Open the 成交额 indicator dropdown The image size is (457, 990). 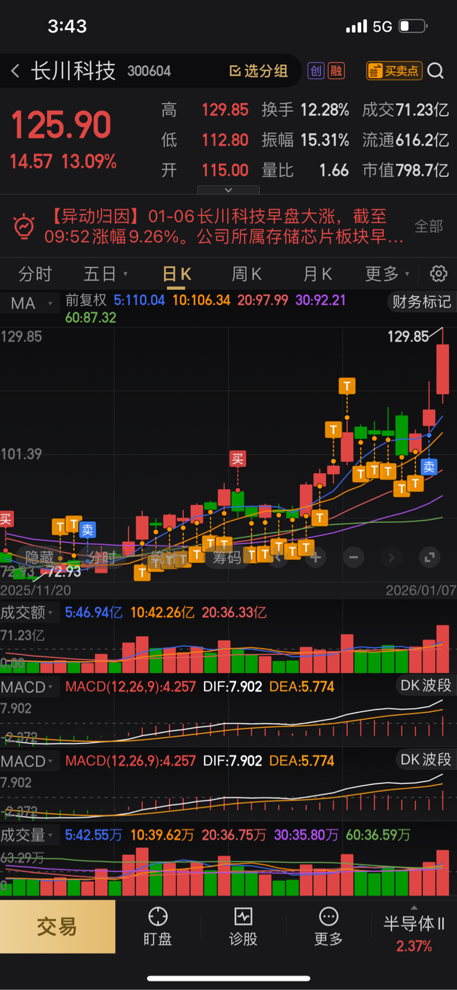point(27,612)
